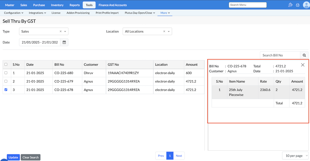The height and width of the screenshot is (161, 310).
Task: Click the Search Bill No field
Action: click(280, 55)
